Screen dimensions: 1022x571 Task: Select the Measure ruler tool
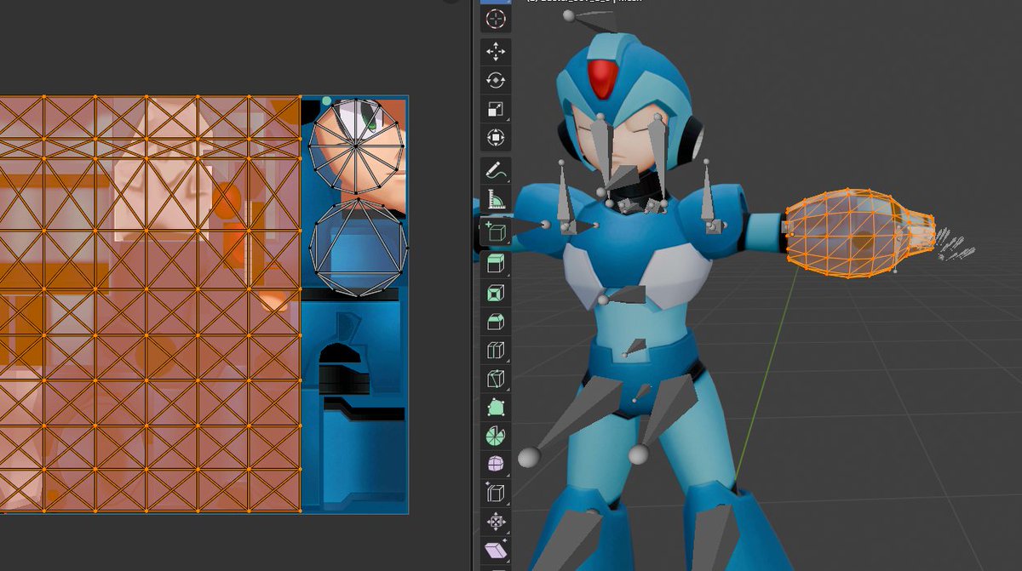click(x=496, y=201)
